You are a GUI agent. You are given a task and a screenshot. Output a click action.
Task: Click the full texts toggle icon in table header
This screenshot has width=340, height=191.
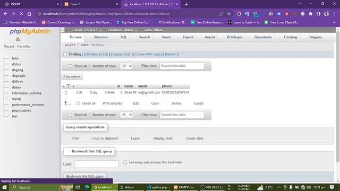[69, 86]
